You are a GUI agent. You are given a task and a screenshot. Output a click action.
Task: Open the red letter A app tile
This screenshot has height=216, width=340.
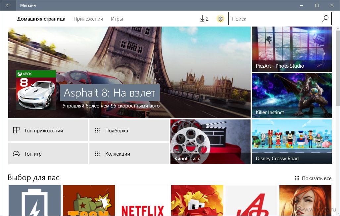click(251, 200)
